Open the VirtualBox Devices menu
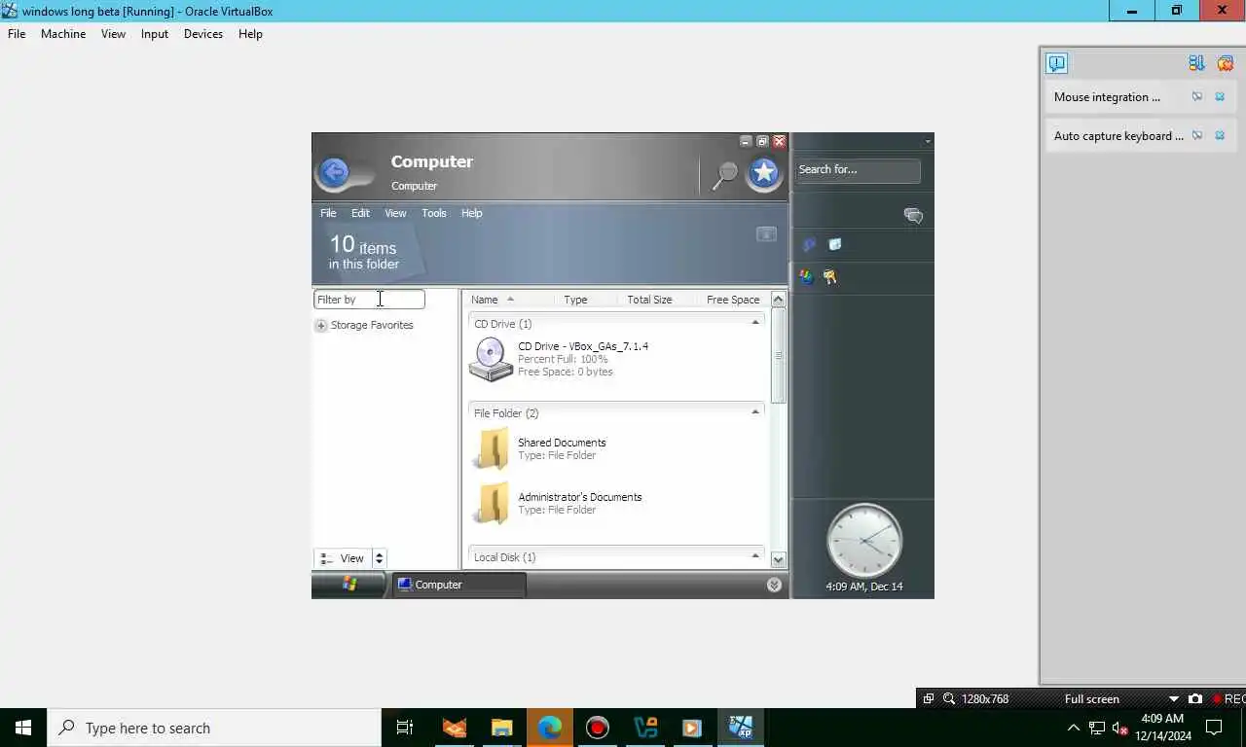 (x=203, y=33)
